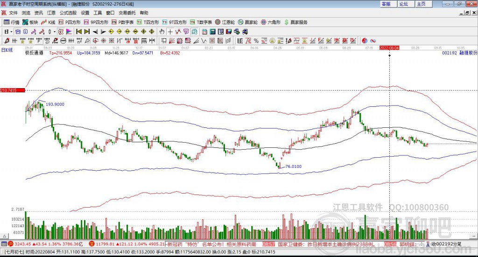Click the 收002192分笔 status entry

point(444,244)
